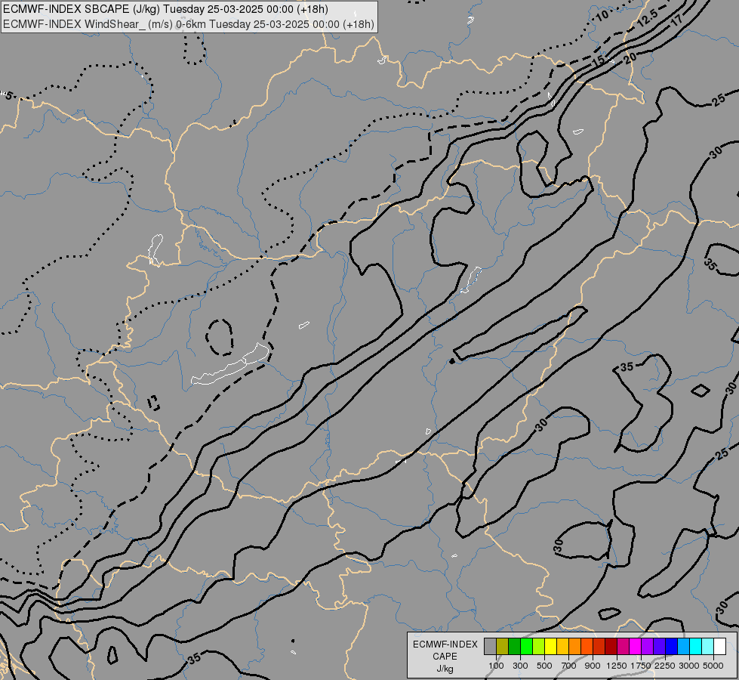The height and width of the screenshot is (680, 739).
Task: Pick the indigo-violet legend swatch
Action: tap(659, 646)
